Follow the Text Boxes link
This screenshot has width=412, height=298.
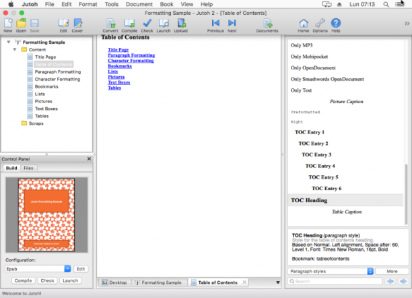click(x=119, y=82)
